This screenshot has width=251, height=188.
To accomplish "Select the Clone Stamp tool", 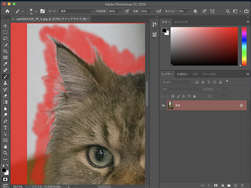I will pos(5,83).
